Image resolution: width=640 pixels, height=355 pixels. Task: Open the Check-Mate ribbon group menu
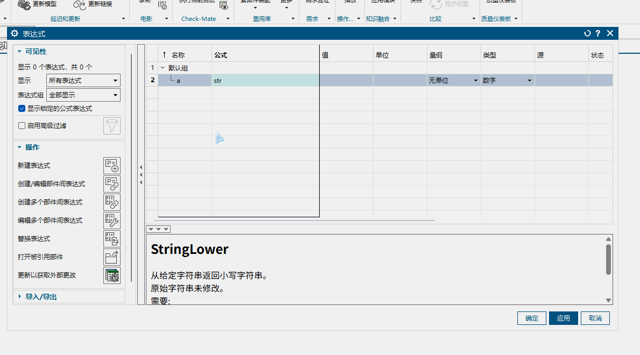(228, 19)
